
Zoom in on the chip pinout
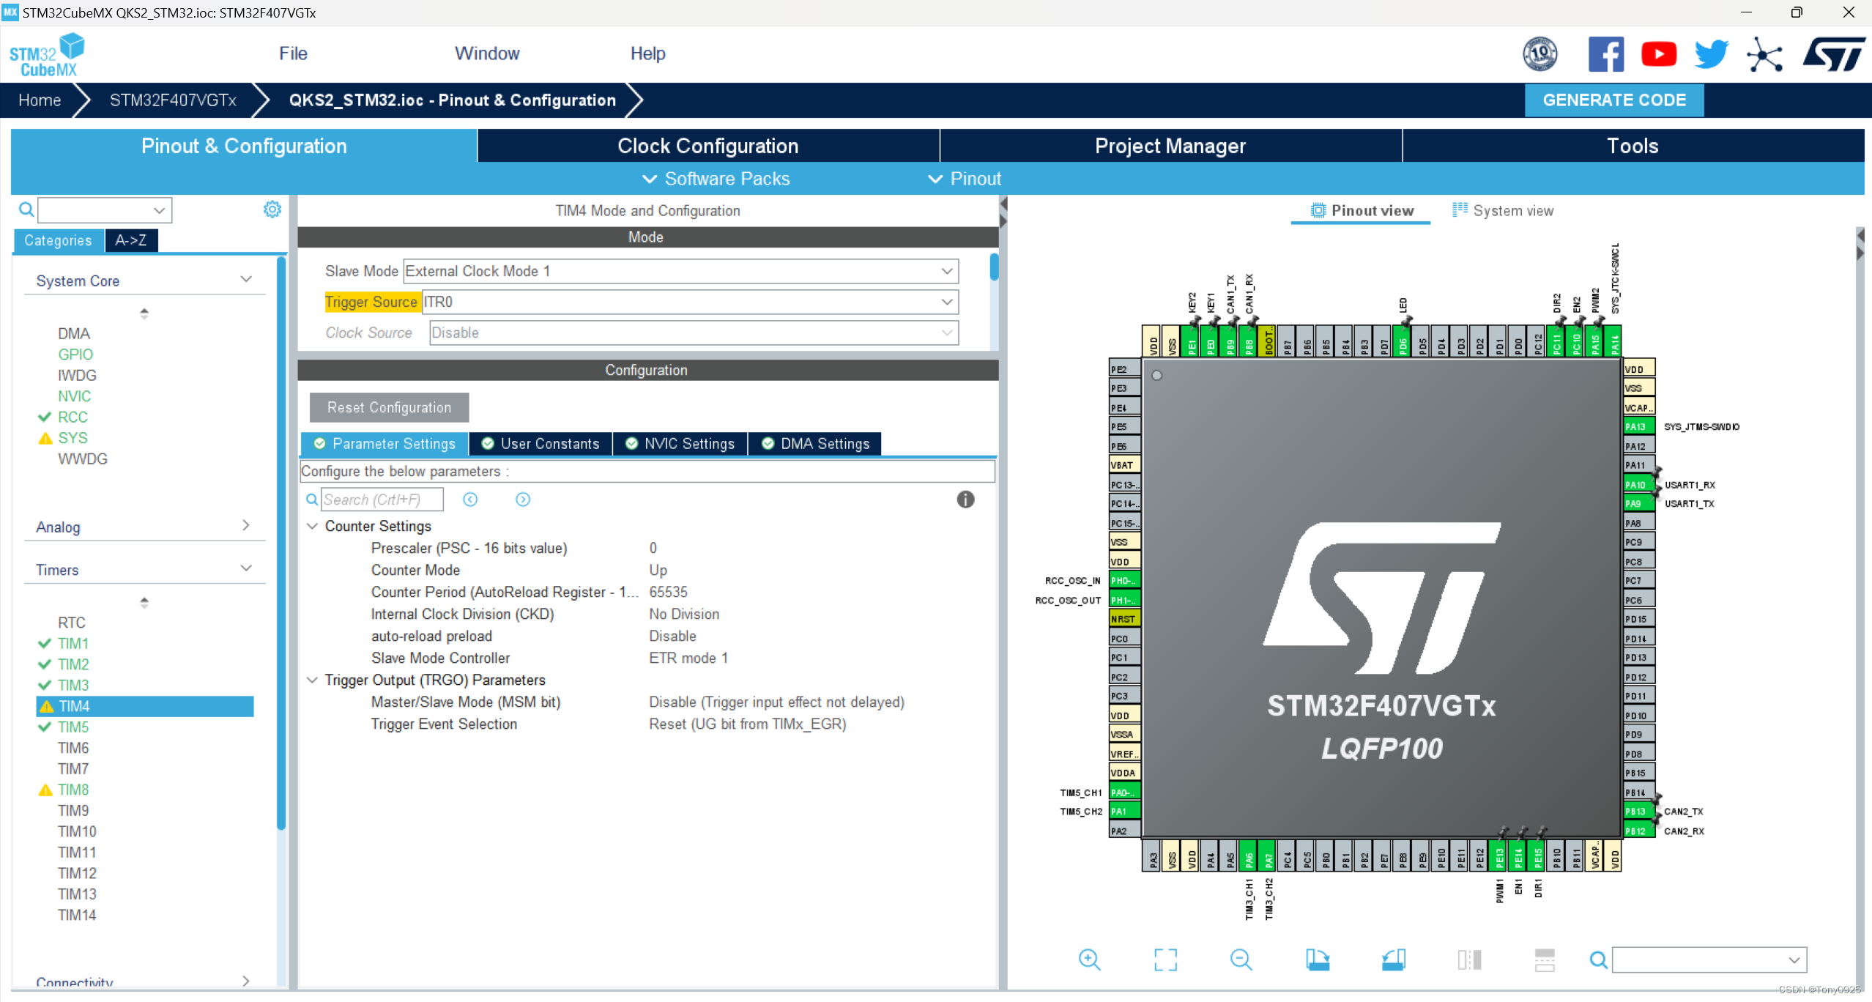1089,959
